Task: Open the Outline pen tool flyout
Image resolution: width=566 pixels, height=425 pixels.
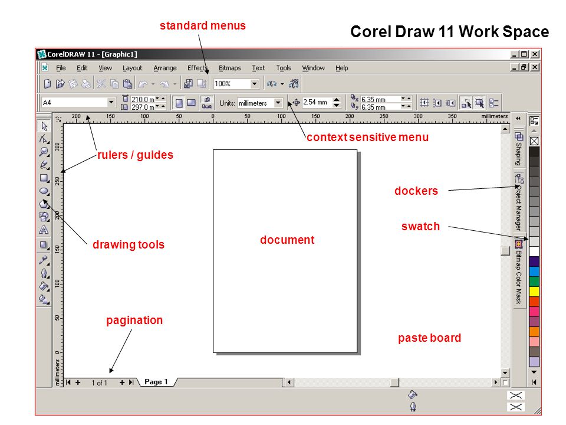Action: 44,273
